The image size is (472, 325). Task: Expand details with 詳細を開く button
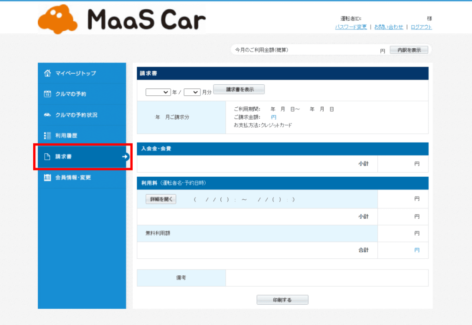click(x=161, y=199)
